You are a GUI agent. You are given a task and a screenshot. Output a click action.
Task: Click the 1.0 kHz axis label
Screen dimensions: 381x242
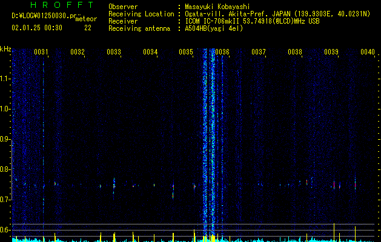click(x=5, y=109)
